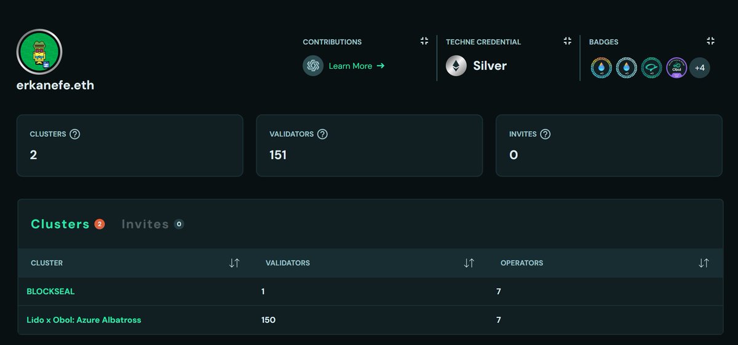Click the CONTRIBUTIONS heading
738x345 pixels.
332,42
